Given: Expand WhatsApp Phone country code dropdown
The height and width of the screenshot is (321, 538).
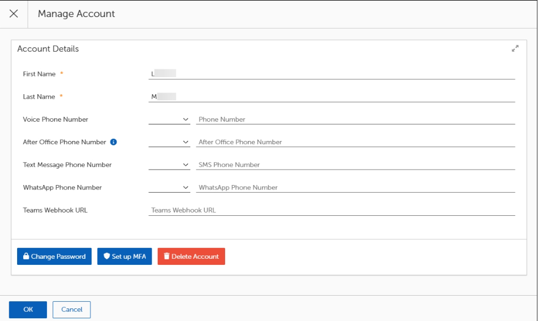Looking at the screenshot, I should click(169, 188).
